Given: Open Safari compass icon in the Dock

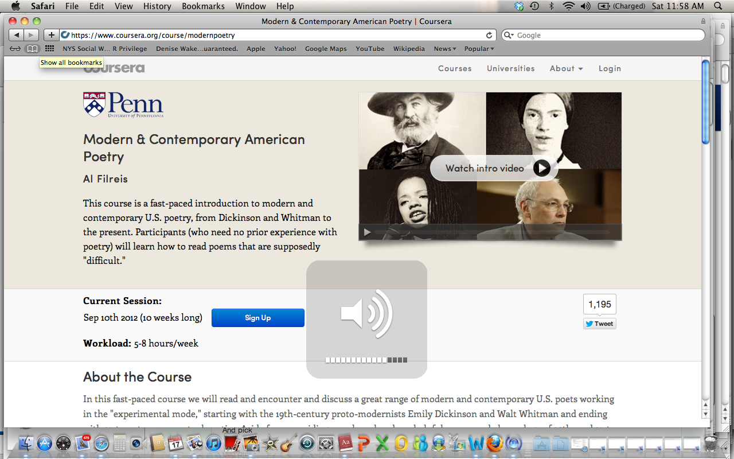Looking at the screenshot, I should [x=101, y=443].
